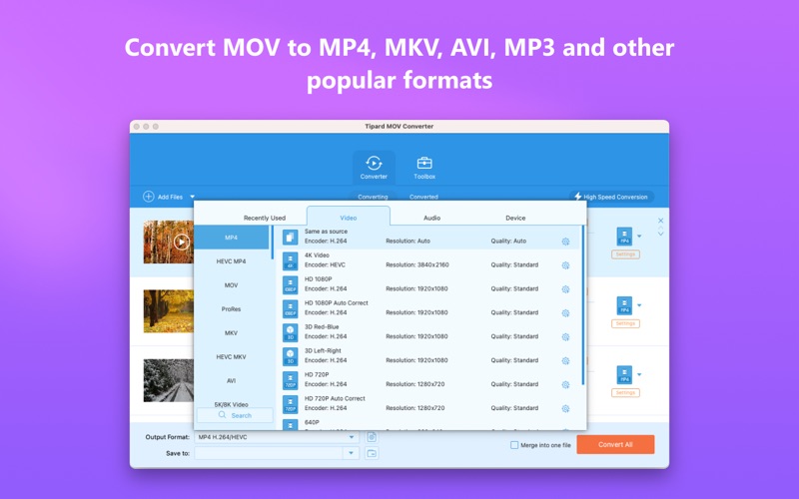
Task: Choose HEVC MP4 format category
Action: [x=232, y=261]
